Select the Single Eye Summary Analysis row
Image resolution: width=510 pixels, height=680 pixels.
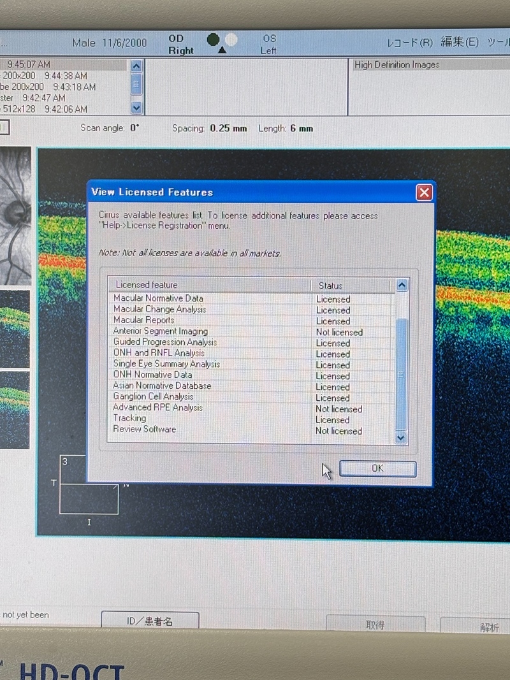pyautogui.click(x=251, y=365)
